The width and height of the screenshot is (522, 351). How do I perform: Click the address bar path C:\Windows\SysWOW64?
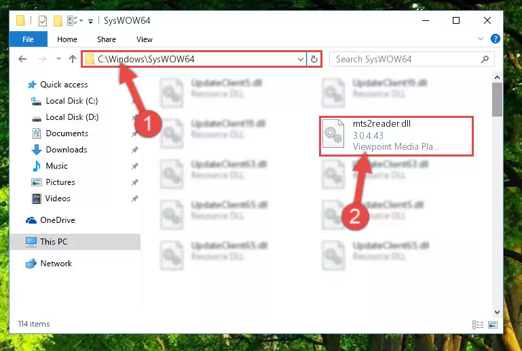(x=146, y=59)
